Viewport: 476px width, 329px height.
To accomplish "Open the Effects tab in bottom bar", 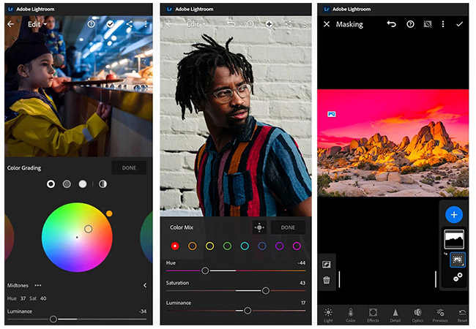I will coord(373,314).
